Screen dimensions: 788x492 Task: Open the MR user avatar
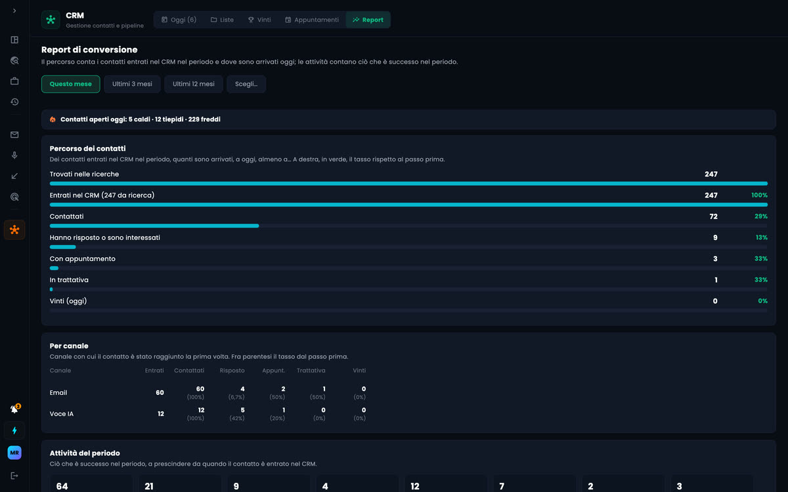tap(14, 453)
